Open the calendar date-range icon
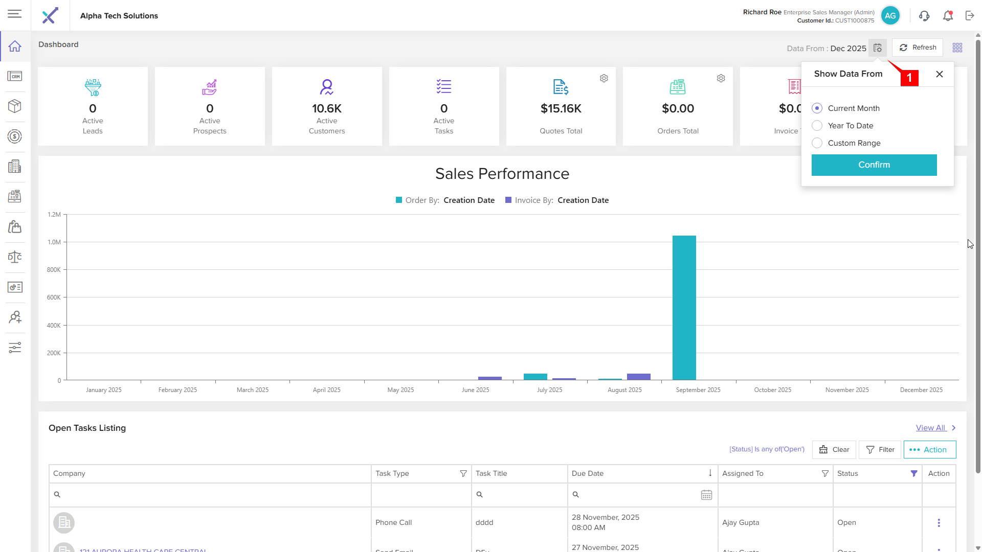 878,48
